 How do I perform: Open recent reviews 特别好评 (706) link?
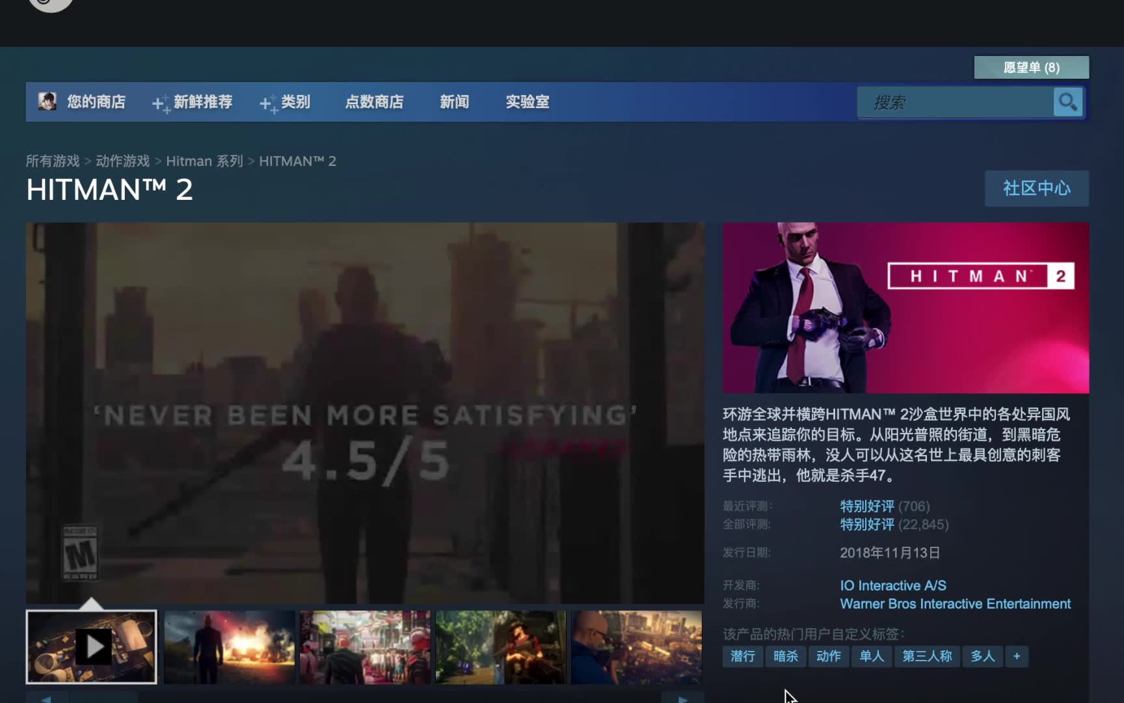pos(885,506)
